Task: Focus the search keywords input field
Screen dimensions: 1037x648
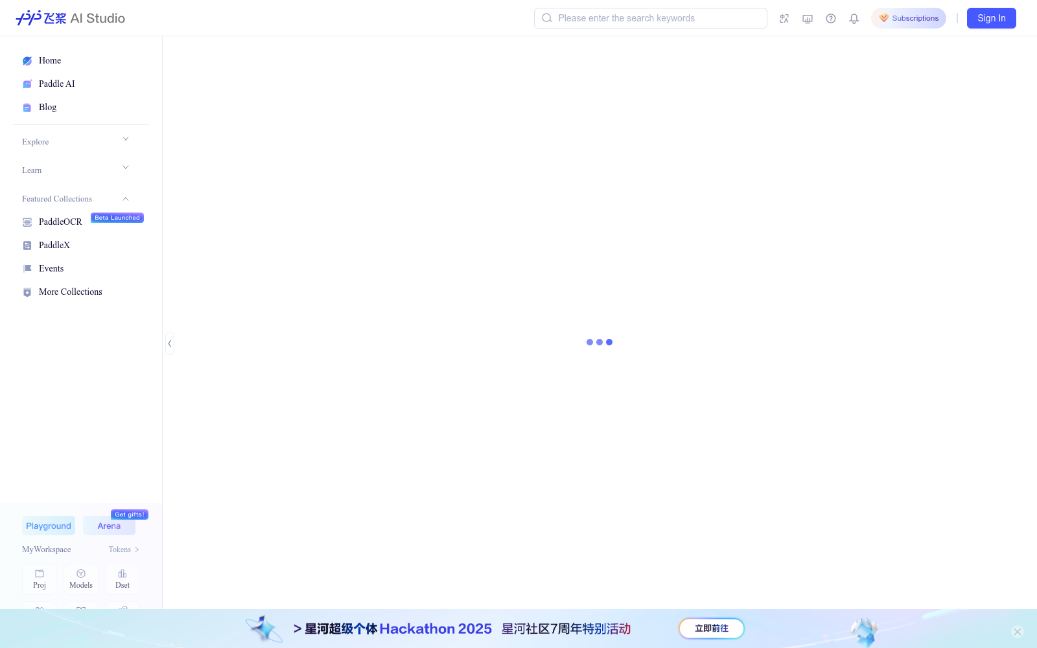Action: 651,18
